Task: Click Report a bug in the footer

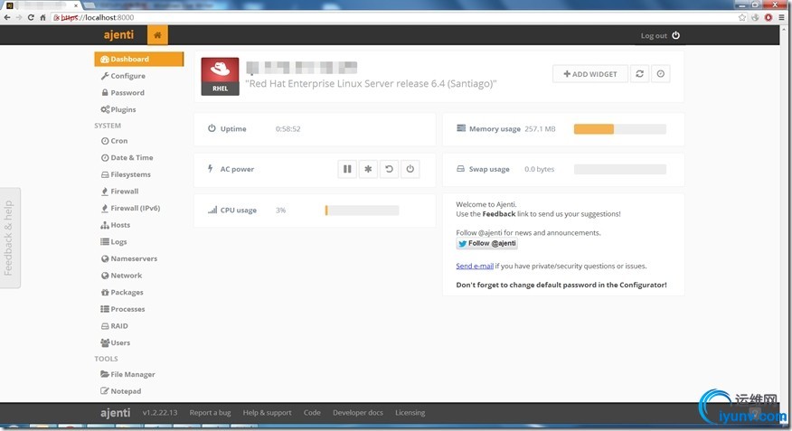Action: tap(210, 412)
